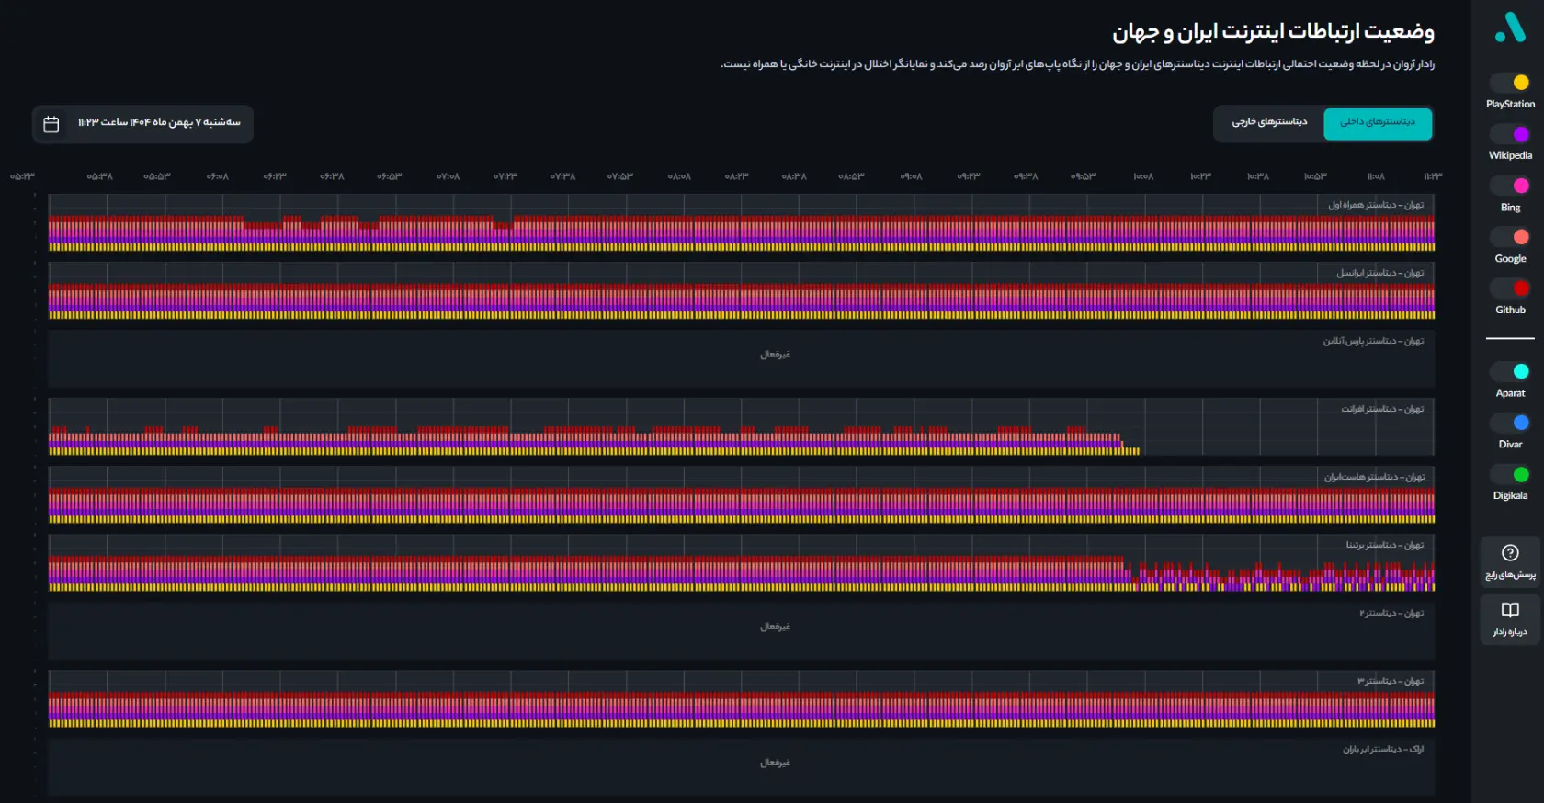
Task: Toggle the Aparat switch
Action: 1510,371
